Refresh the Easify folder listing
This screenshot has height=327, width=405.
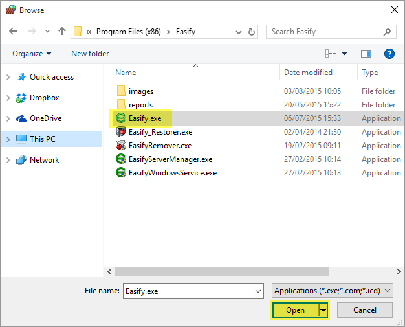[252, 31]
